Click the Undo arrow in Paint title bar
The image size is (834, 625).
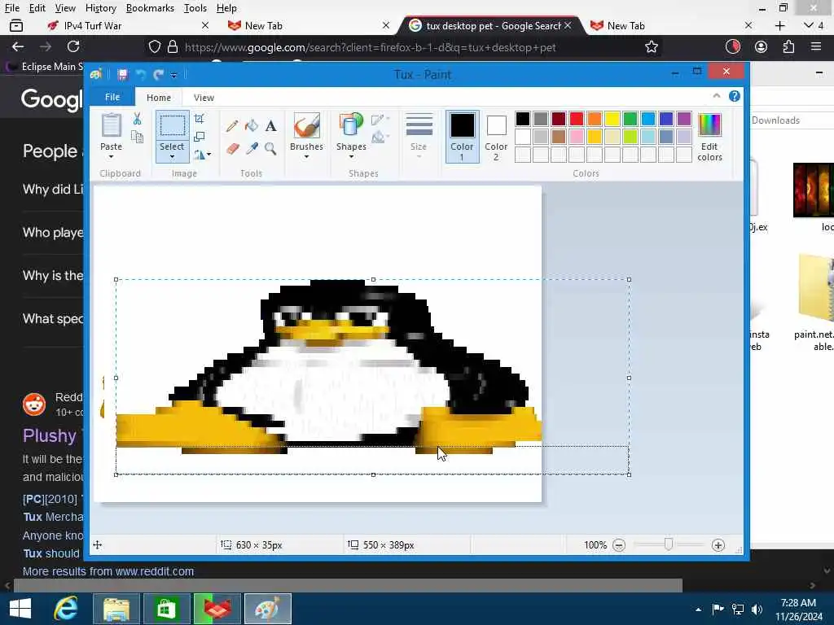coord(141,74)
